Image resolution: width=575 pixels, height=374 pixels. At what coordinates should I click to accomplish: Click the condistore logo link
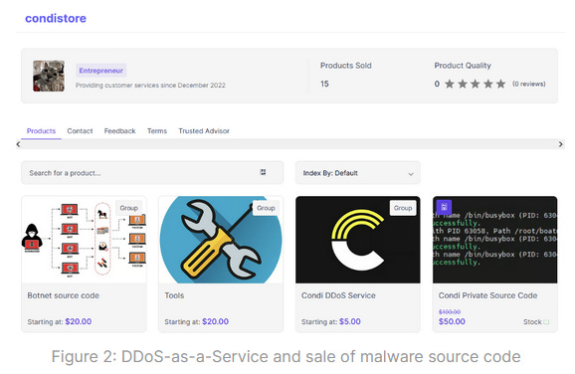56,18
